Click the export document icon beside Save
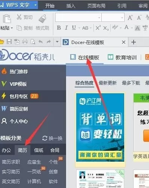 click(x=17, y=41)
